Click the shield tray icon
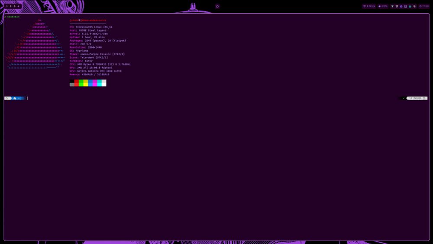This screenshot has height=244, width=433. 397,6
